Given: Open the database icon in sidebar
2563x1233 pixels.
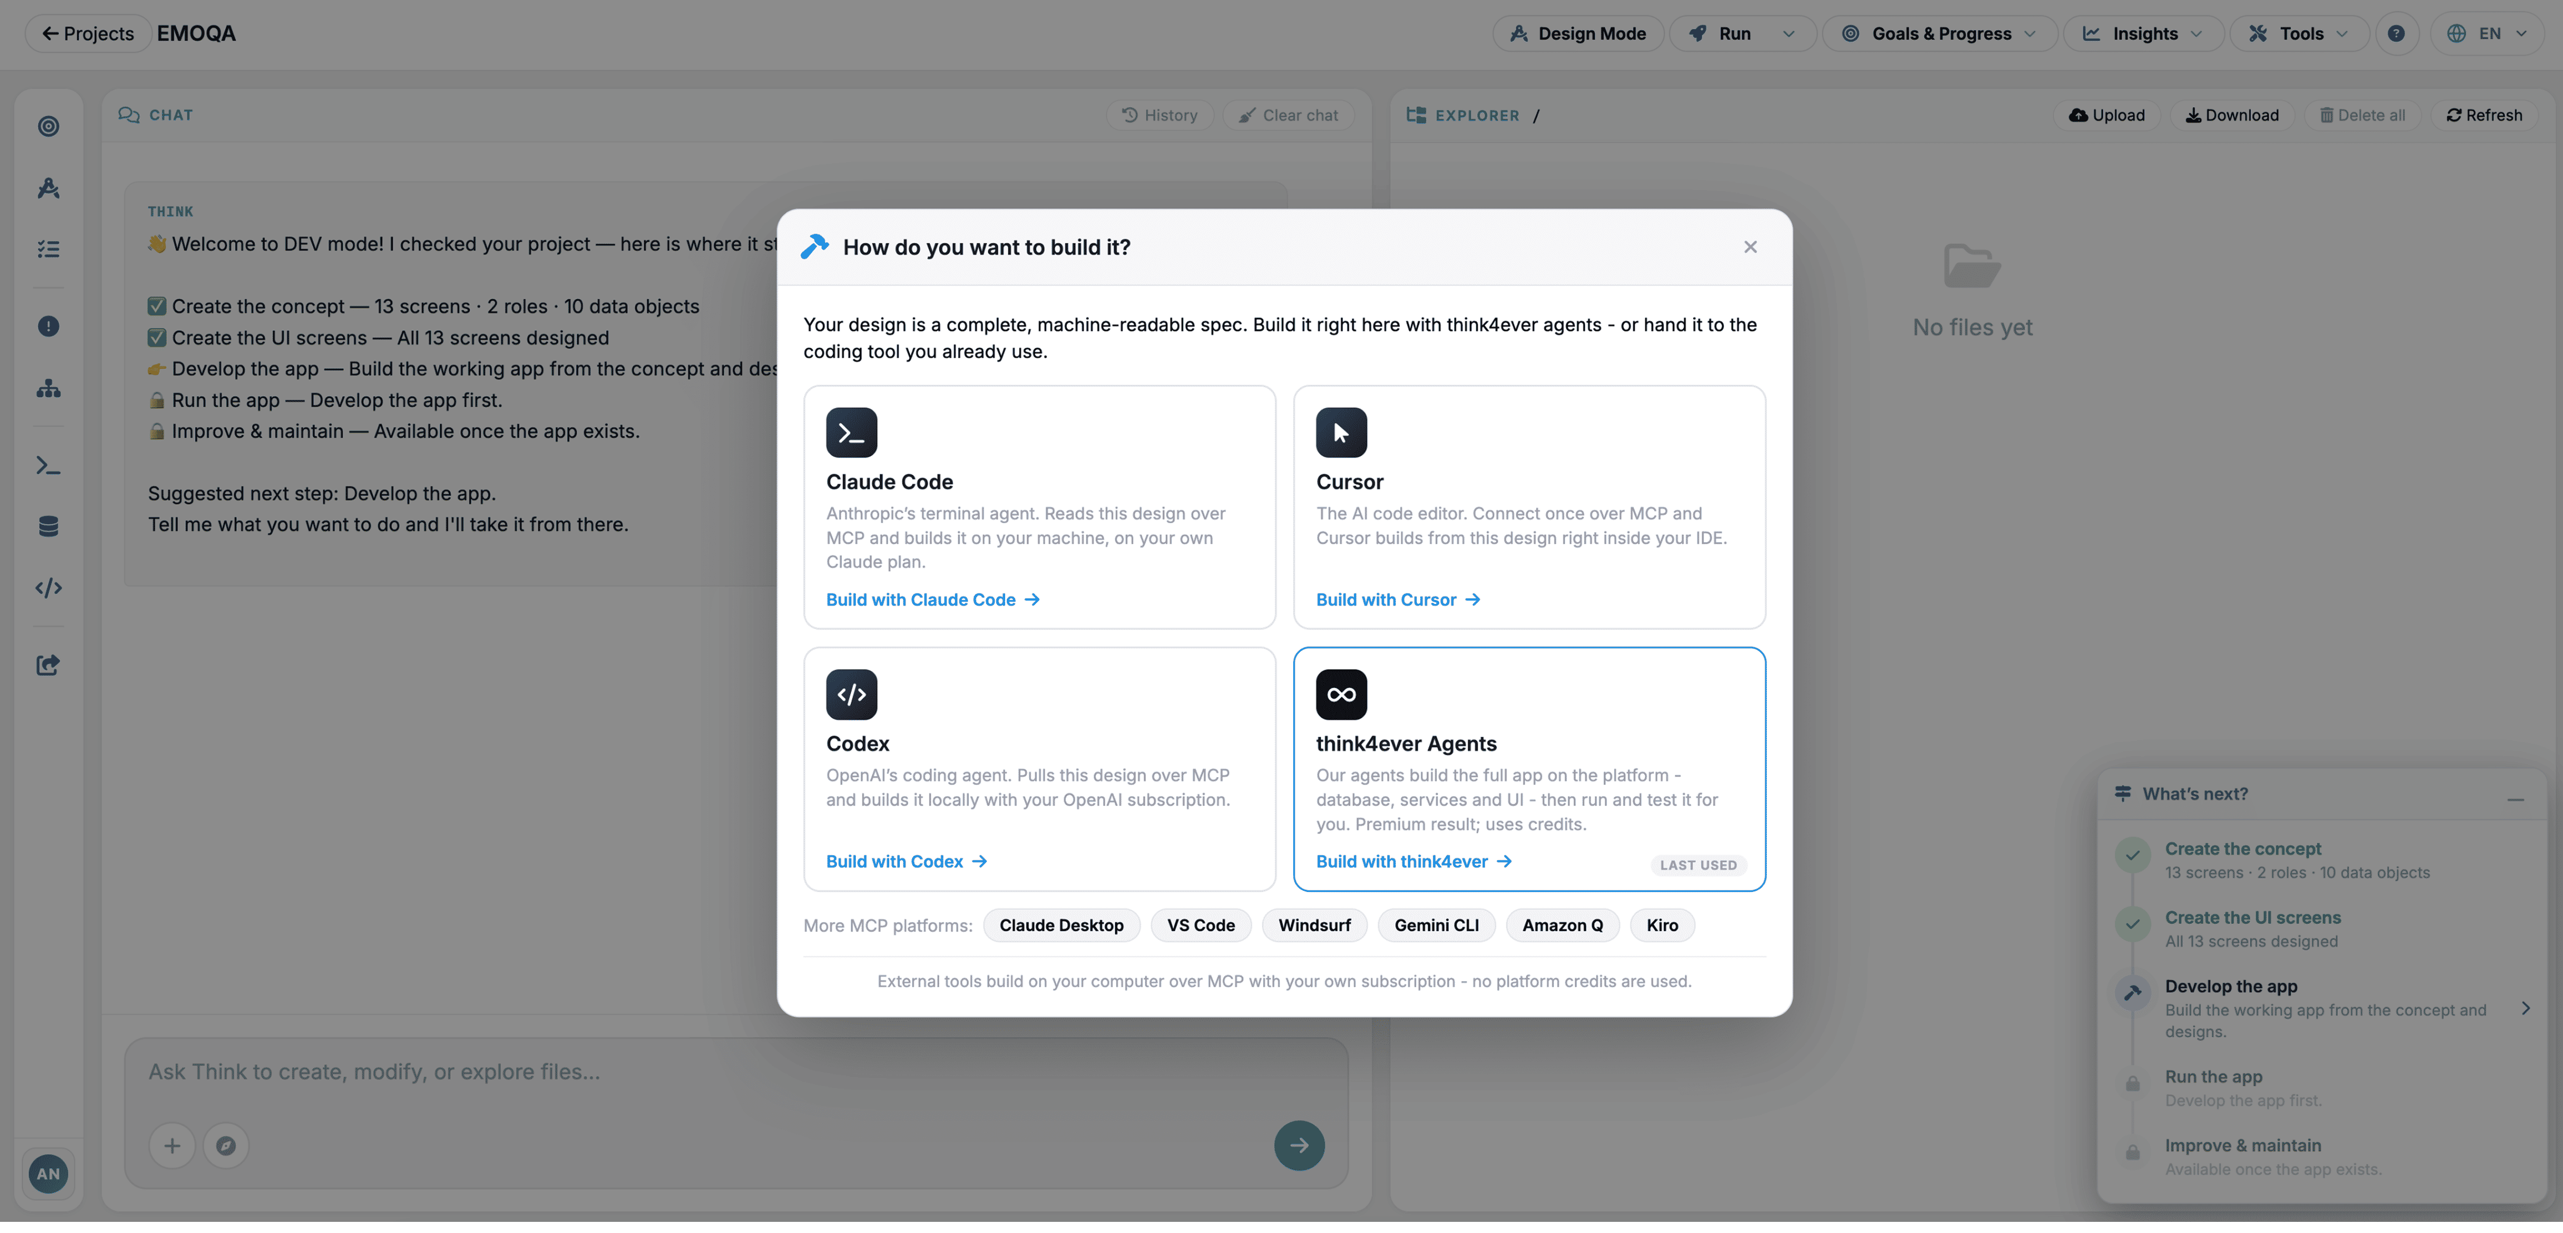Looking at the screenshot, I should (x=48, y=527).
